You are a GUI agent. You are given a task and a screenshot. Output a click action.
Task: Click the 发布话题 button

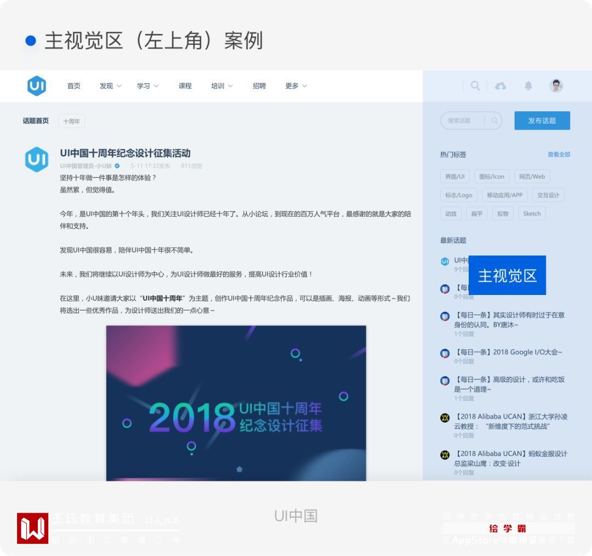click(x=542, y=121)
